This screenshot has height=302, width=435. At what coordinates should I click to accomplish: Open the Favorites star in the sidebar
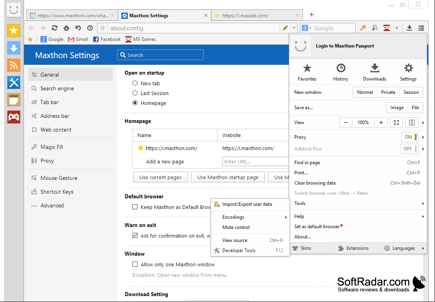coord(14,31)
